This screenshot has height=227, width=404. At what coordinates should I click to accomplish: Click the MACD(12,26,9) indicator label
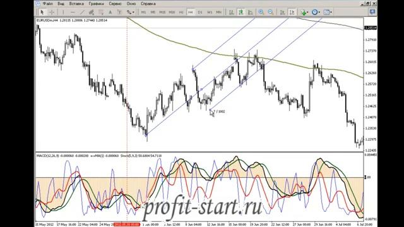click(x=48, y=156)
